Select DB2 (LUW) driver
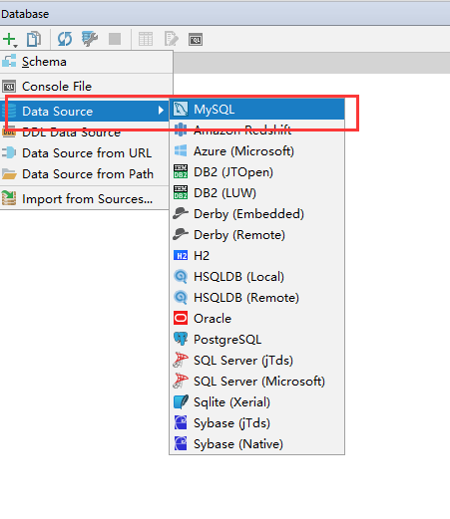The width and height of the screenshot is (450, 519). click(x=256, y=193)
